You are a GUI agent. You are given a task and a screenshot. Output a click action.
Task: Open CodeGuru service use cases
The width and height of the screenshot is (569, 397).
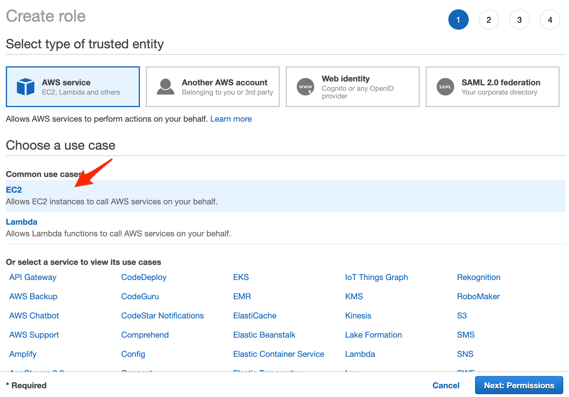(140, 296)
